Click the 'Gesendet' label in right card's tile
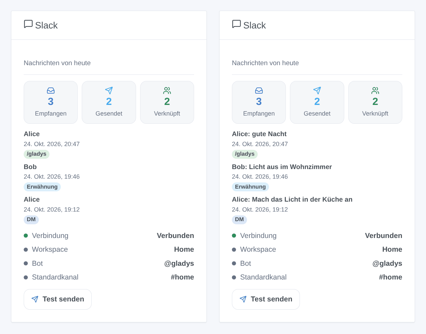This screenshot has height=334, width=426. click(x=317, y=114)
